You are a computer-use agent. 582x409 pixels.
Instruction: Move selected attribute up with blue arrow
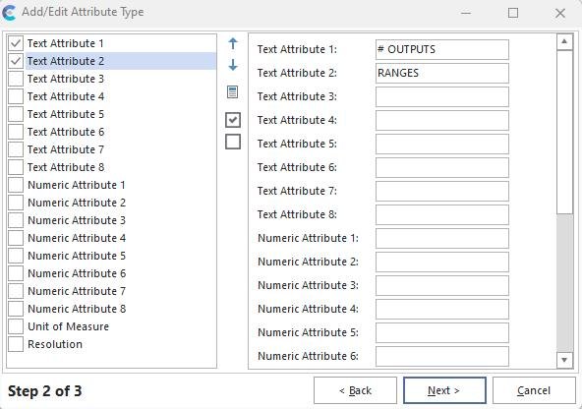[233, 44]
